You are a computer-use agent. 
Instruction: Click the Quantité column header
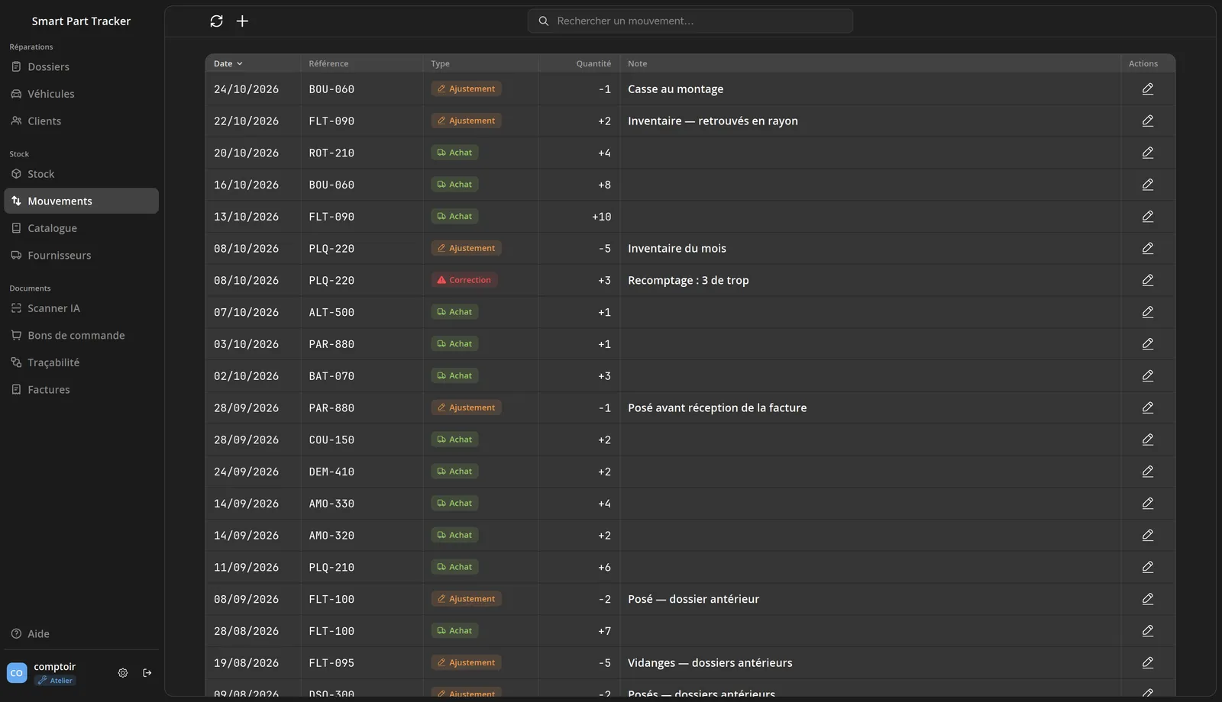coord(593,64)
